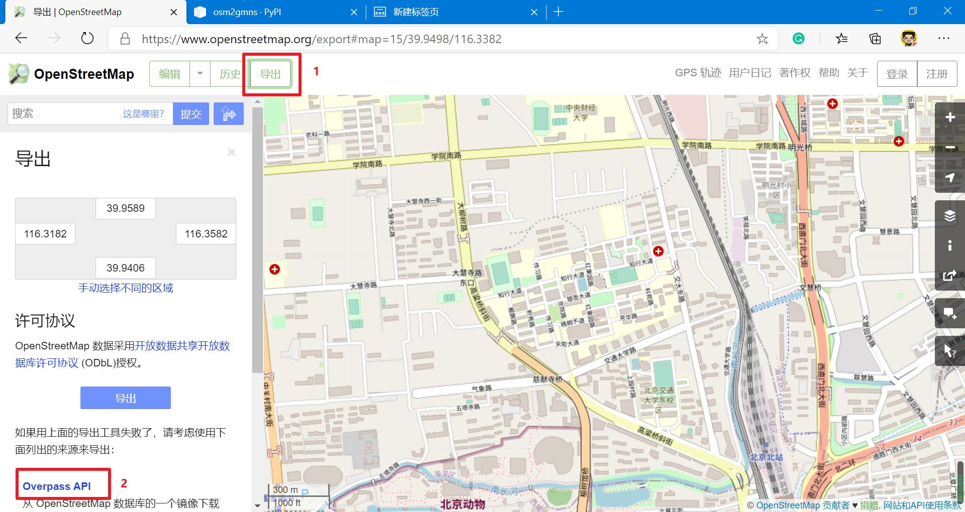View site security lock info
The image size is (965, 512).
pyautogui.click(x=125, y=39)
